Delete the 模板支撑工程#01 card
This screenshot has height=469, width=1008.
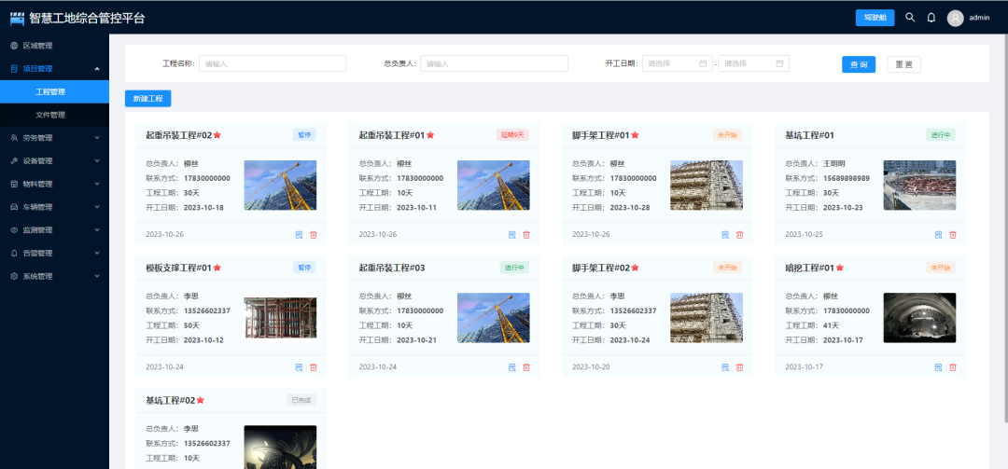(314, 366)
